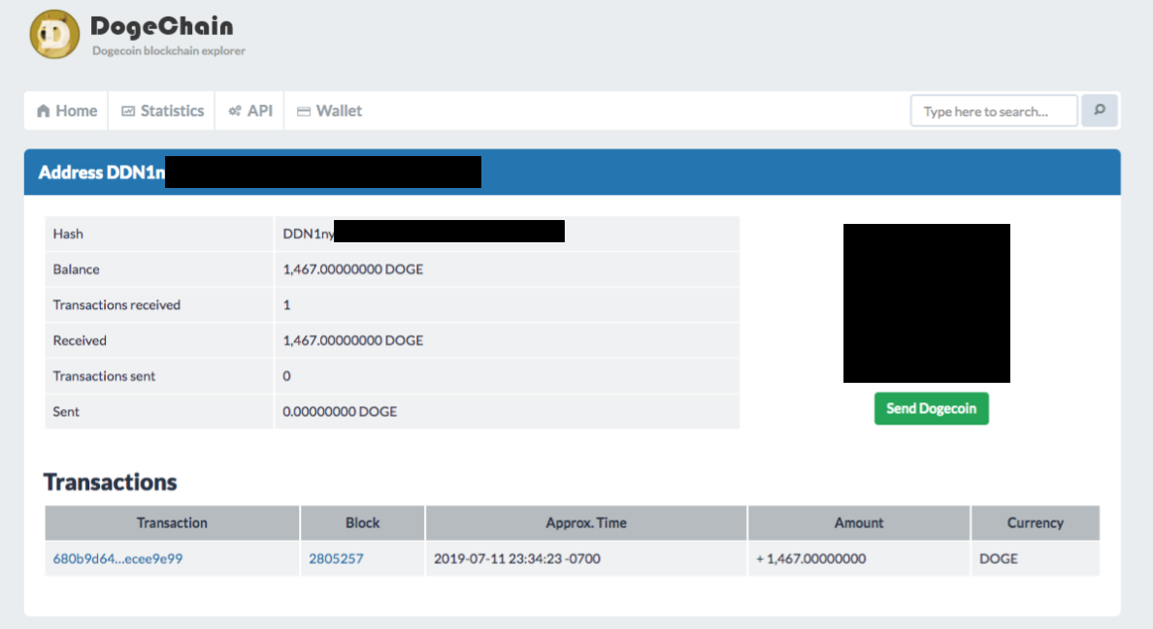Click the DogeChain title text
Image resolution: width=1153 pixels, height=629 pixels.
162,26
